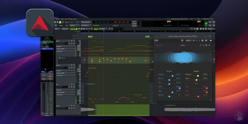Start playback with the Play button
This screenshot has width=248, height=124.
click(57, 22)
